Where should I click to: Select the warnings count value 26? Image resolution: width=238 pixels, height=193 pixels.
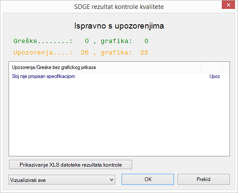85,52
